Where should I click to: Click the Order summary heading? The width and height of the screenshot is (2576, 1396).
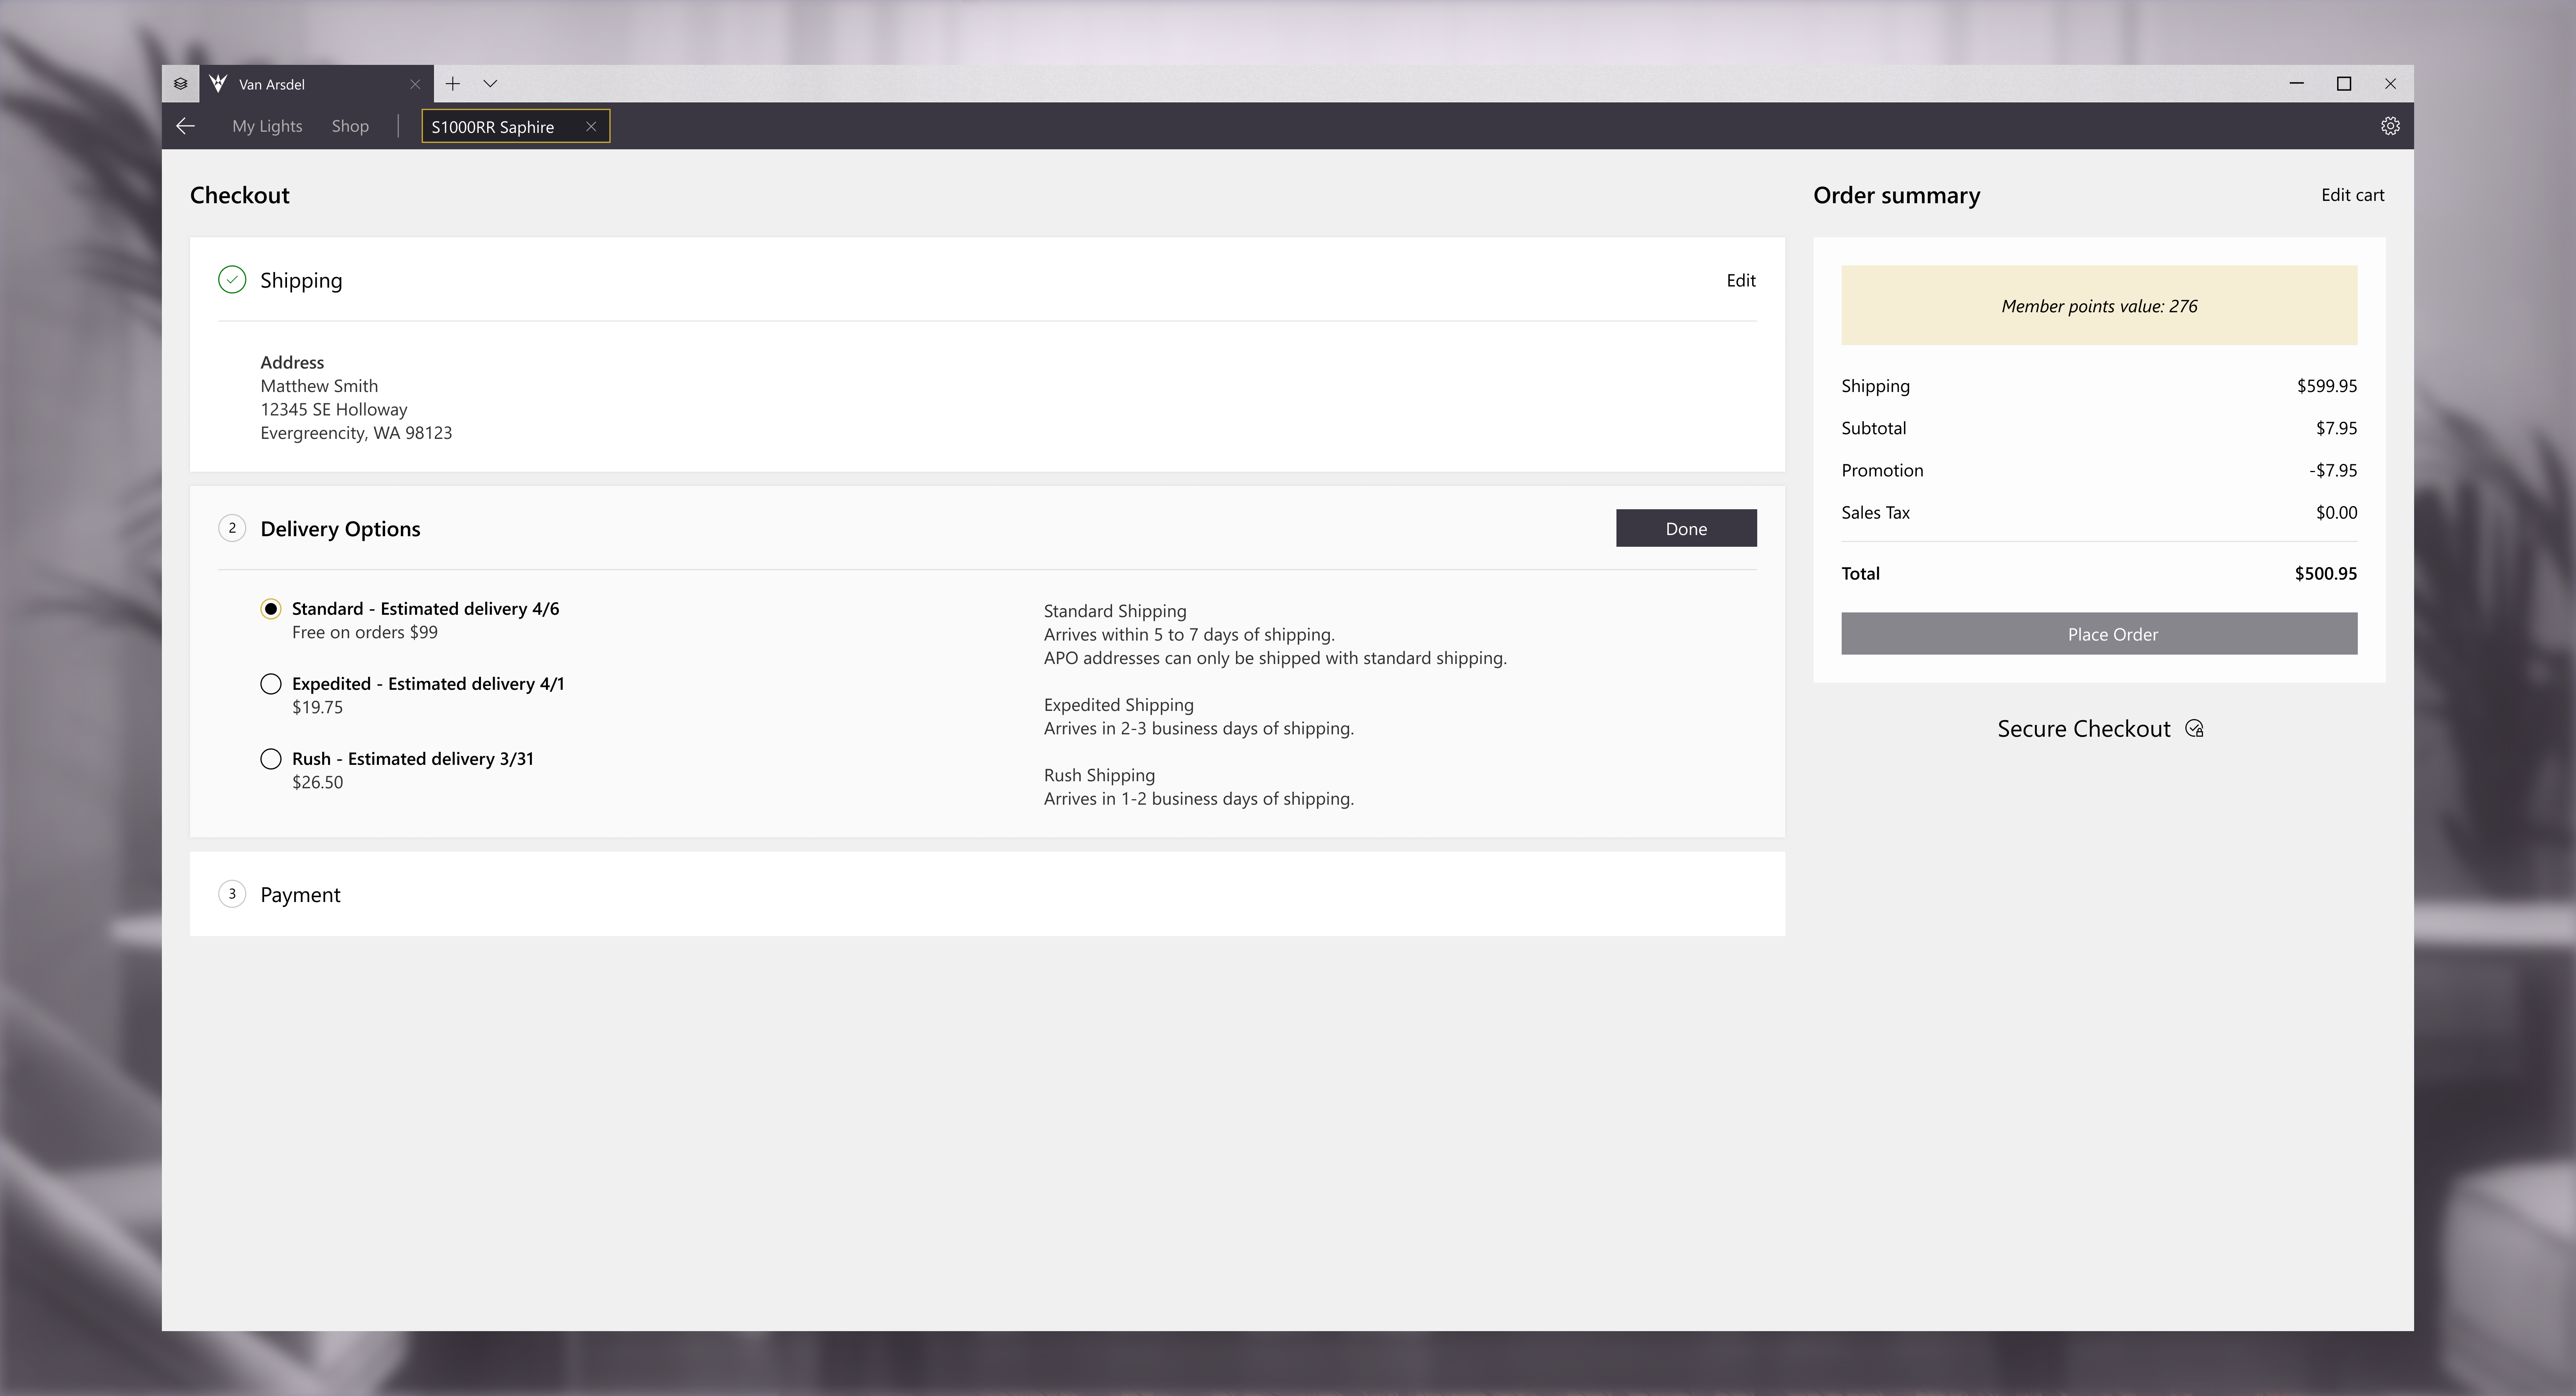[x=1896, y=195]
